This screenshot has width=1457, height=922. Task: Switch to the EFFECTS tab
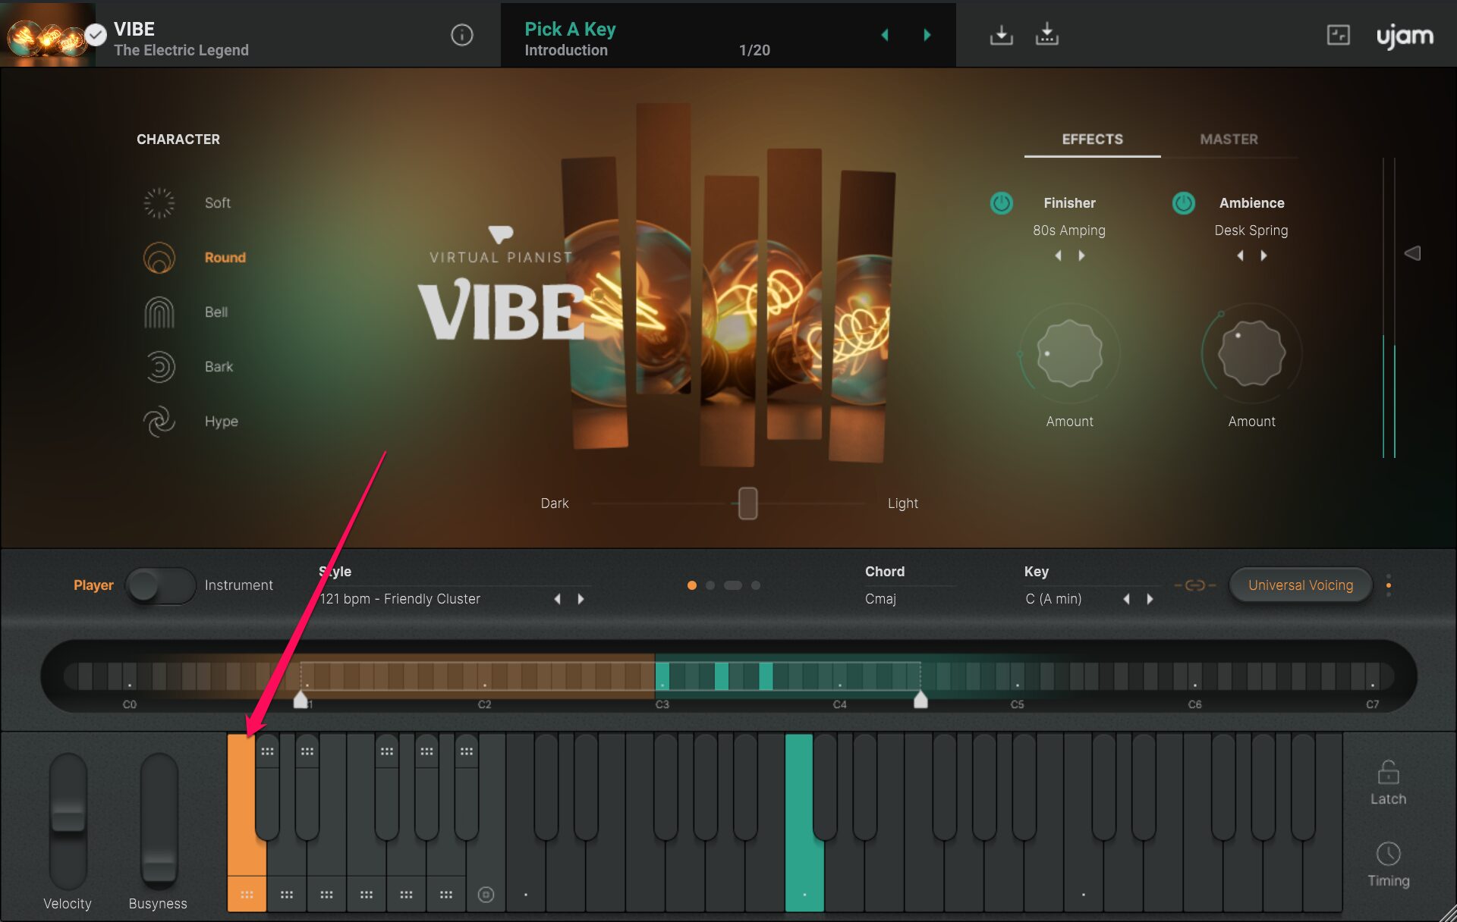(1092, 140)
